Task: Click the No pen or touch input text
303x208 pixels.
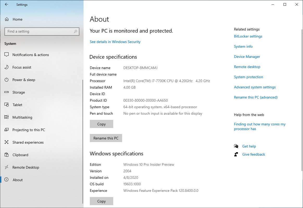Action: click(163, 114)
